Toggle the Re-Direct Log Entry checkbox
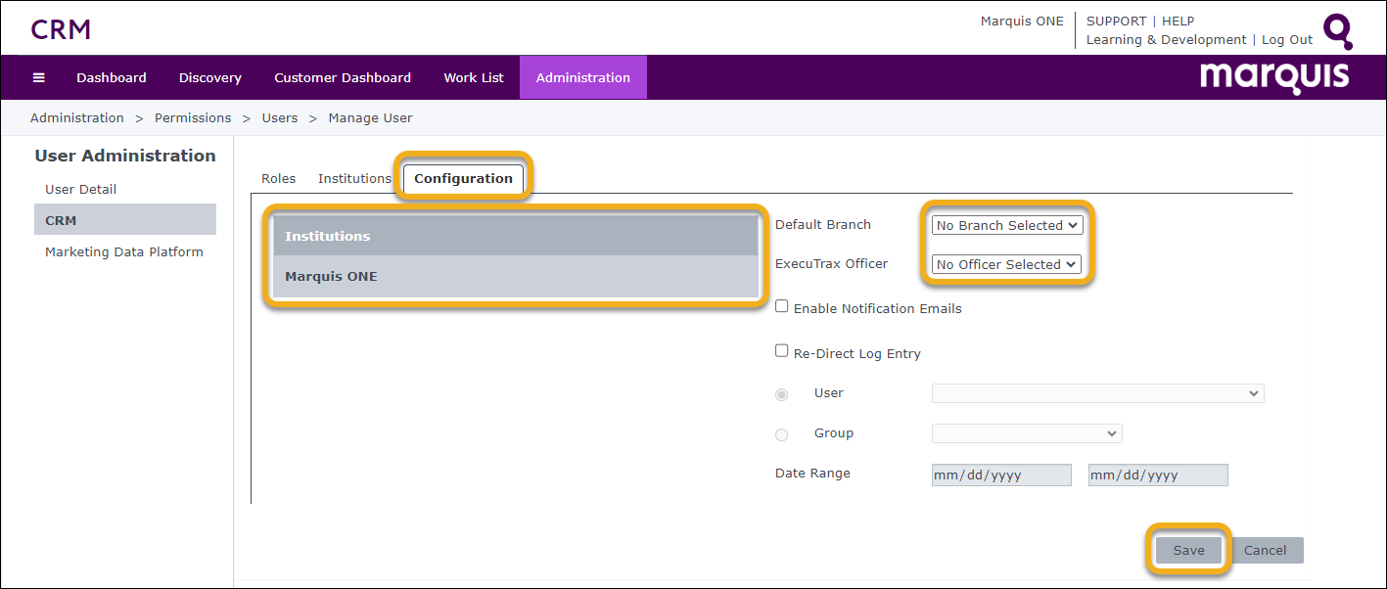 tap(782, 350)
